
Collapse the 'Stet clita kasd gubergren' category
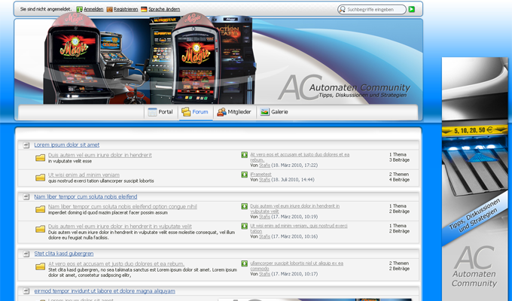coord(26,254)
